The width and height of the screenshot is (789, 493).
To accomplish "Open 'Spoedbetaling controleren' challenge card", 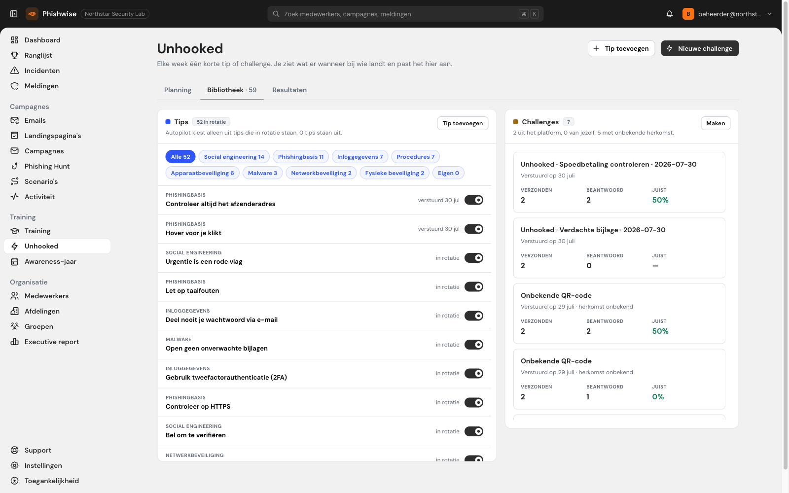I will tap(619, 182).
